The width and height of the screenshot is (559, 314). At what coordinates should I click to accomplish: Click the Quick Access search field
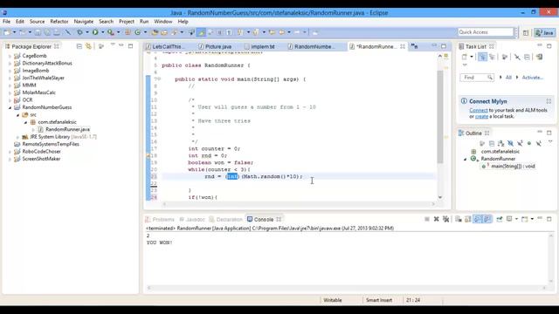click(486, 32)
